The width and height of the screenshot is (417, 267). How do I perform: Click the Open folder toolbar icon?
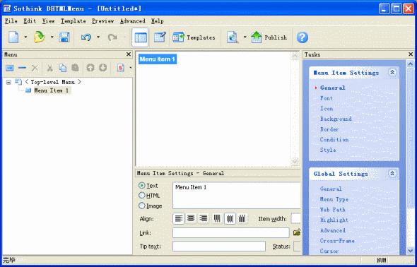(x=40, y=37)
